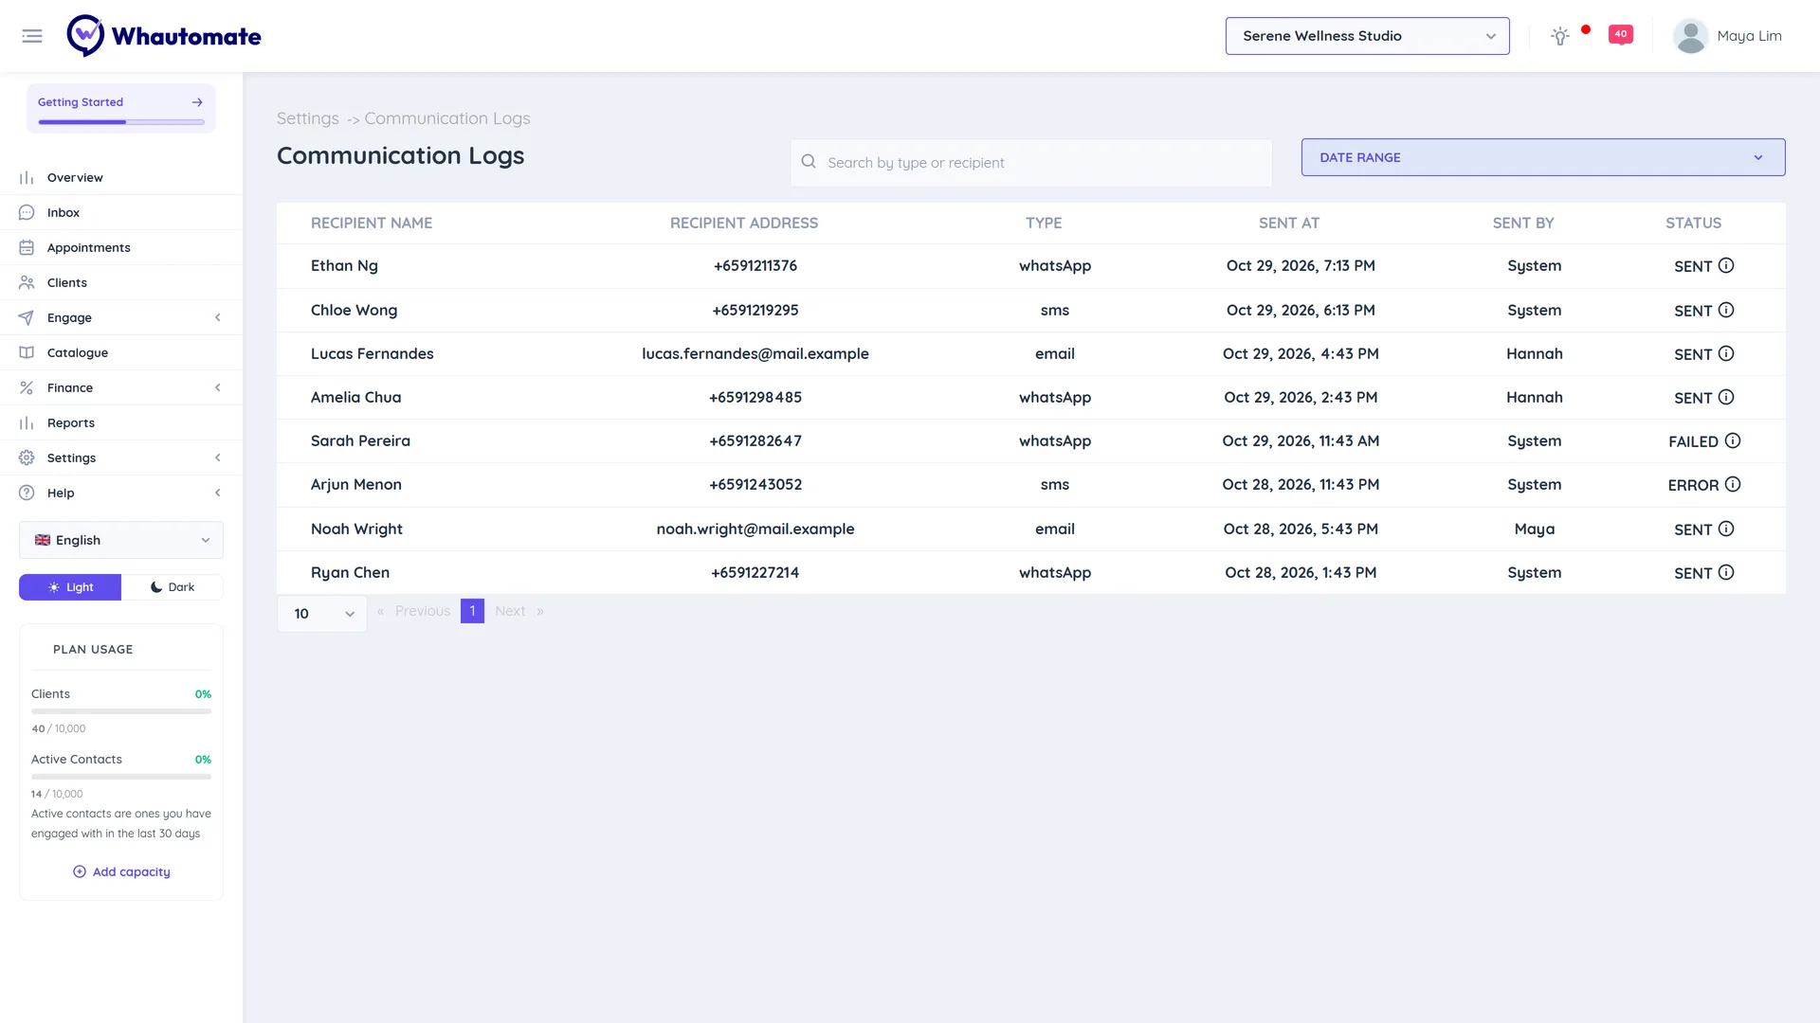Open the DATE RANGE dropdown
Image resolution: width=1820 pixels, height=1023 pixels.
tap(1543, 157)
